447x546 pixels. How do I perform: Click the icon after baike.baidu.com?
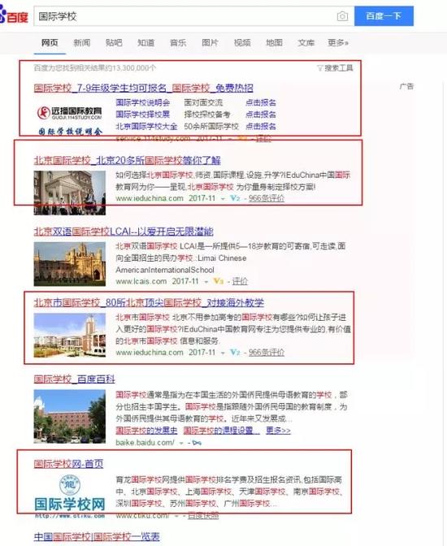[x=197, y=443]
